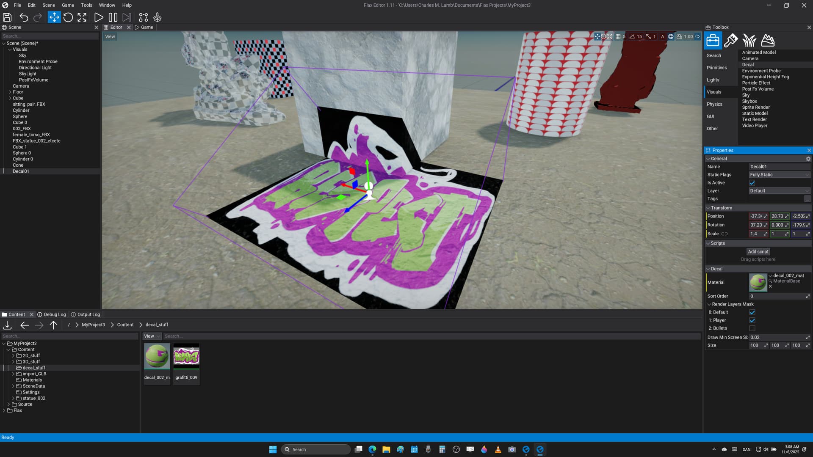813x457 pixels.
Task: Uncheck the Is Active checkbox
Action: tap(752, 183)
